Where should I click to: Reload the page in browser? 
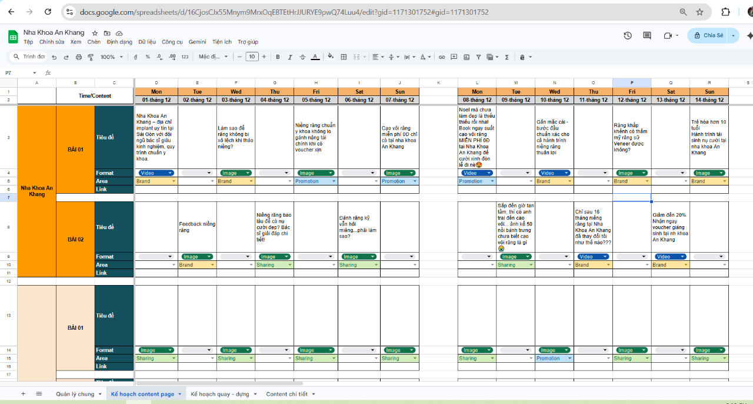point(48,12)
